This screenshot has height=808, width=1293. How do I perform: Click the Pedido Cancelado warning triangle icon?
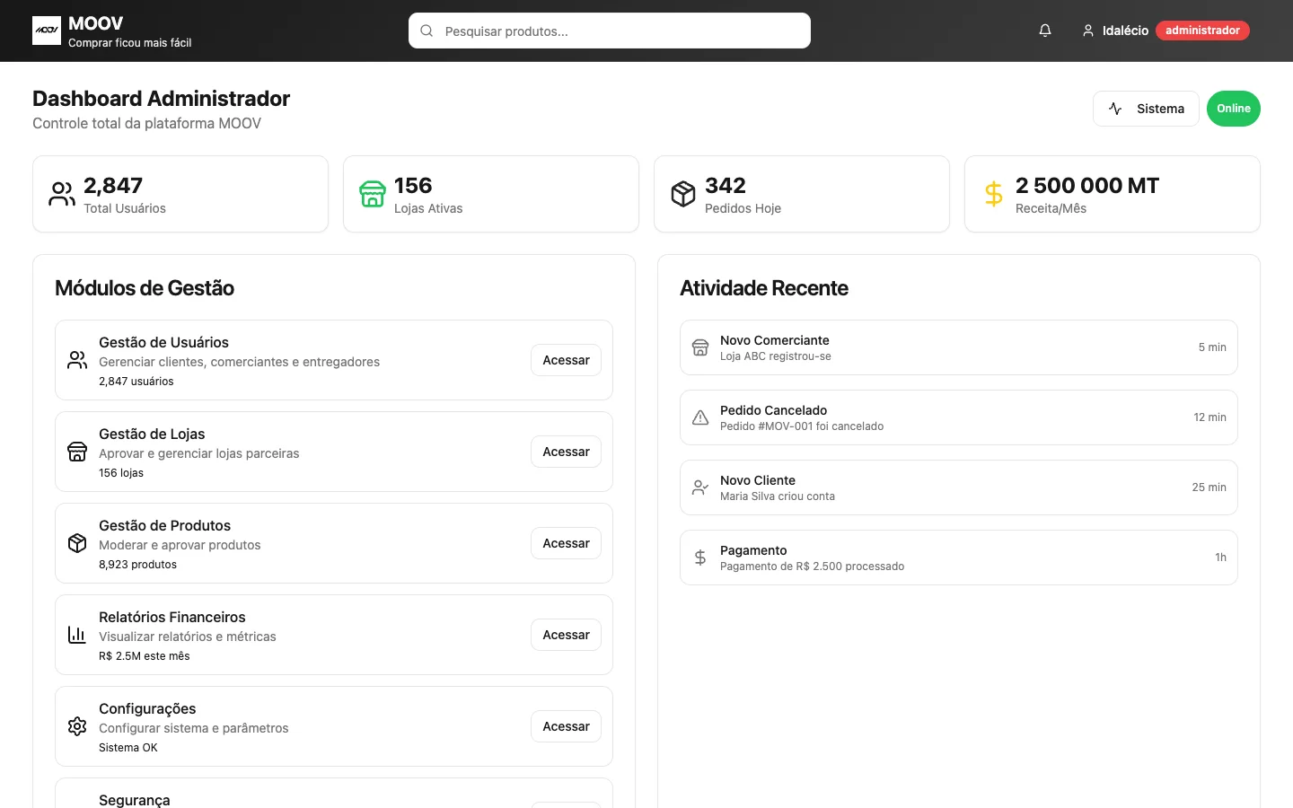(700, 417)
